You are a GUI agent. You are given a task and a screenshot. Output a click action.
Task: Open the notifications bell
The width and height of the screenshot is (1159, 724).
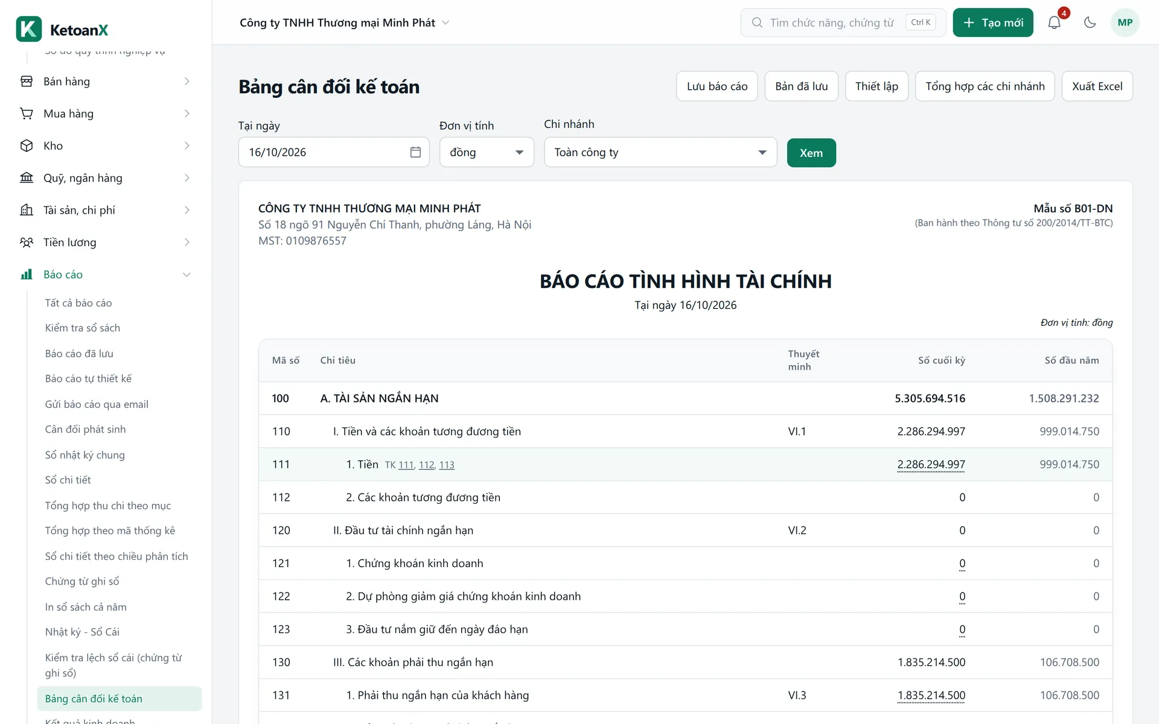(x=1054, y=22)
